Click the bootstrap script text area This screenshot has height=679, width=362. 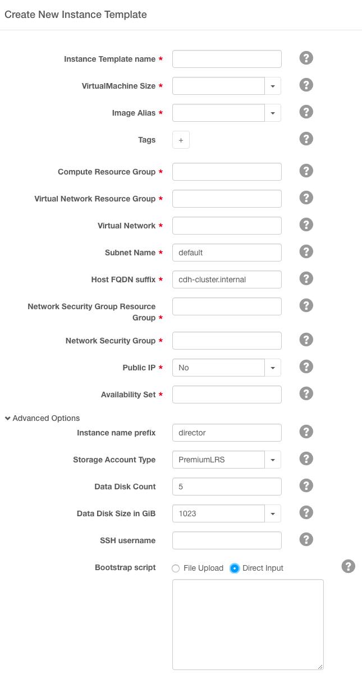[248, 624]
